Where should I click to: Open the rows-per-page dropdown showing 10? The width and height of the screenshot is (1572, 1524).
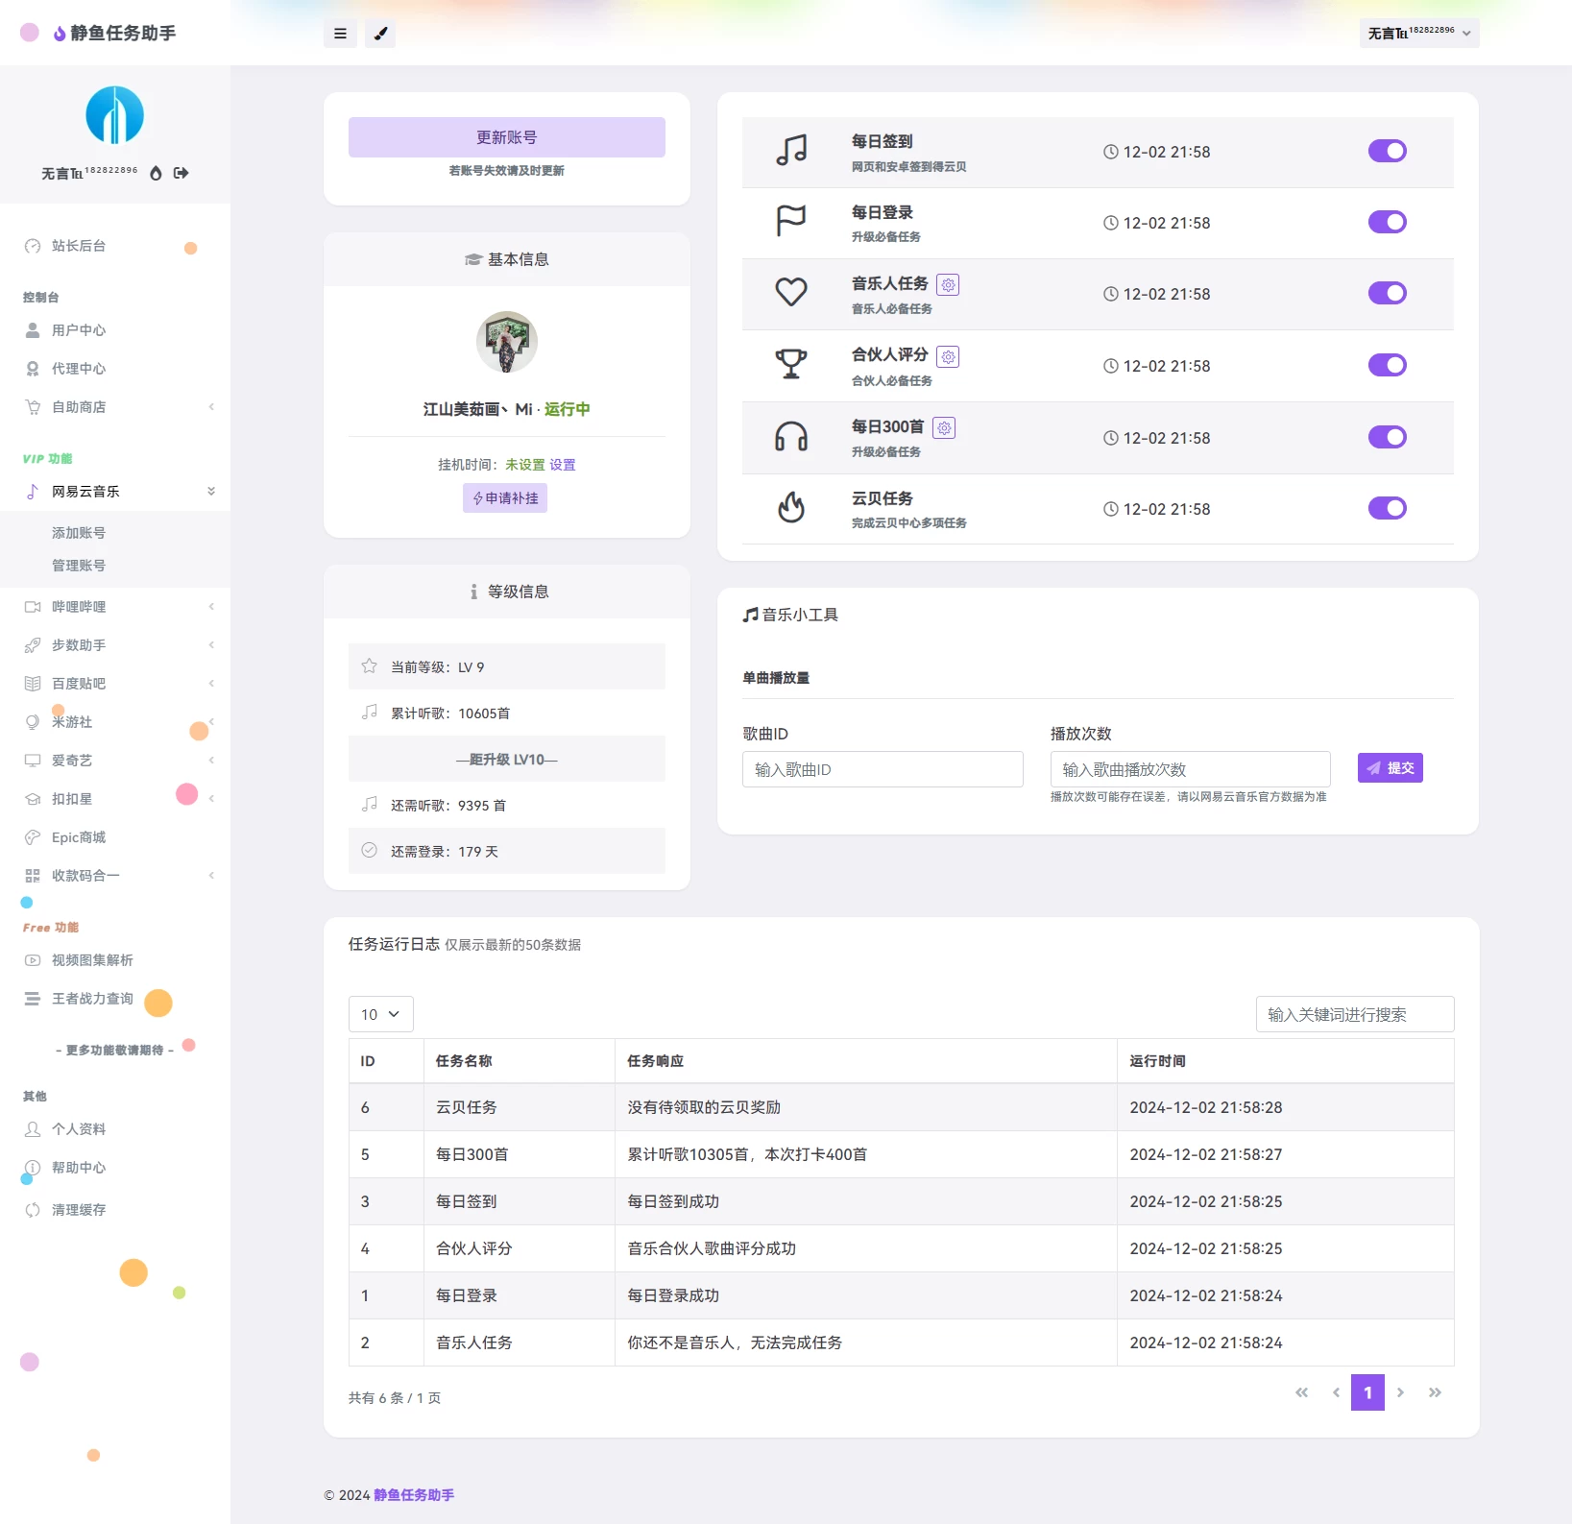tap(380, 1014)
